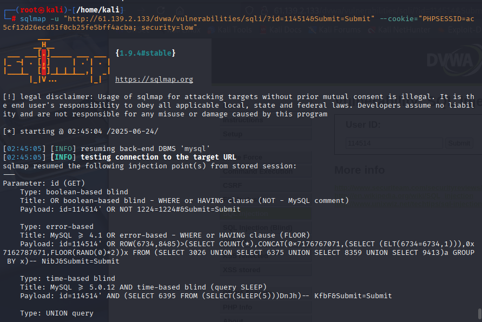Click '--cookie=' option in sqlmap command
The image size is (482, 322).
(x=399, y=19)
